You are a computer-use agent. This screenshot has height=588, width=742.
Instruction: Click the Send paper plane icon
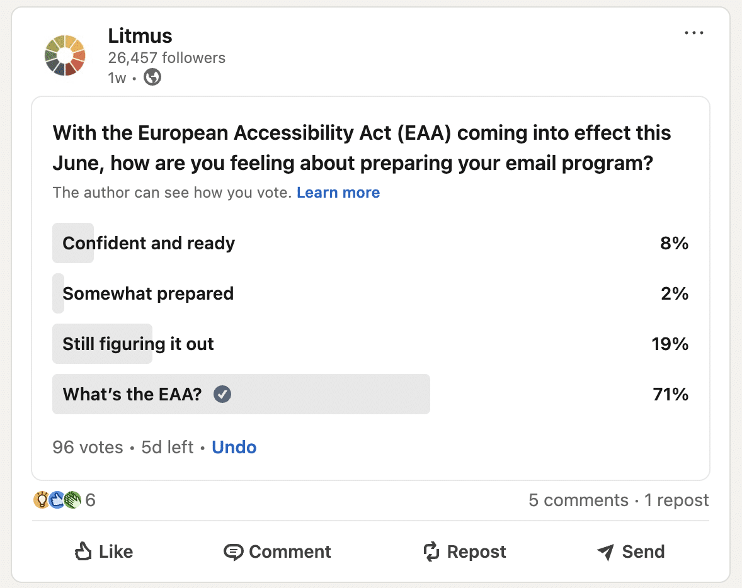pyautogui.click(x=606, y=551)
